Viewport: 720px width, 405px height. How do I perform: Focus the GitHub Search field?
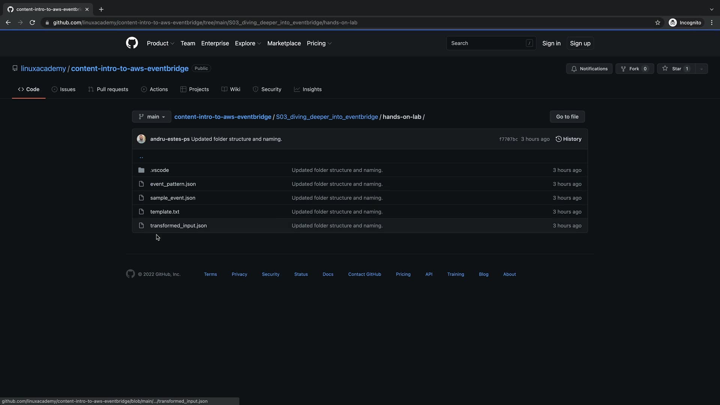(487, 43)
